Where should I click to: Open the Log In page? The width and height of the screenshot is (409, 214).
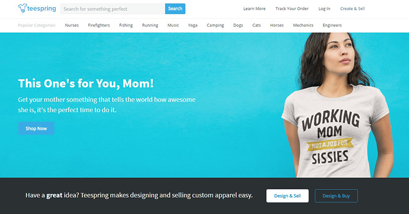coord(324,9)
